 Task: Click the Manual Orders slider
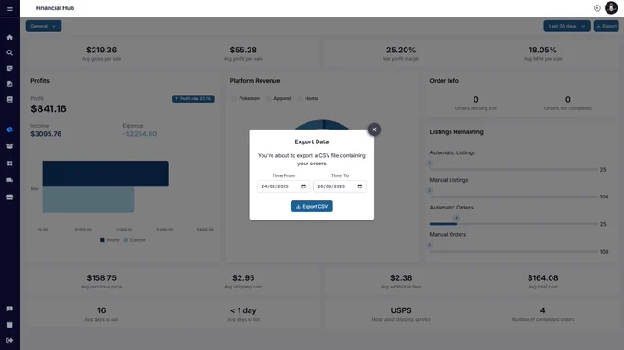[514, 252]
